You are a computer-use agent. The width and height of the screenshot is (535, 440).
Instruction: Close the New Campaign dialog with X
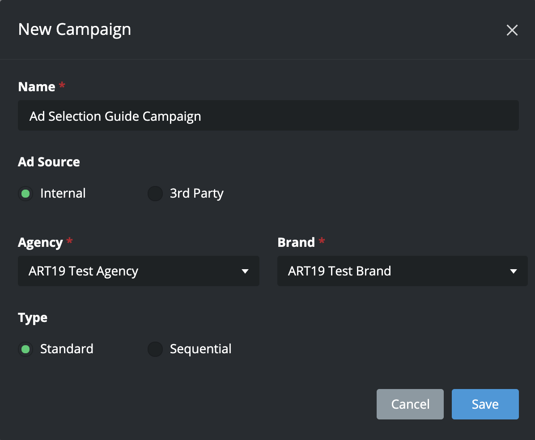pyautogui.click(x=512, y=30)
